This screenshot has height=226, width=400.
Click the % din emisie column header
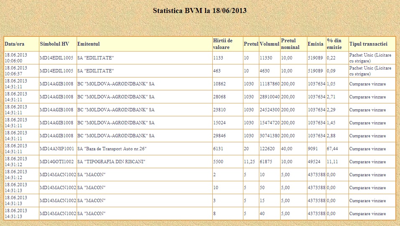click(x=334, y=44)
